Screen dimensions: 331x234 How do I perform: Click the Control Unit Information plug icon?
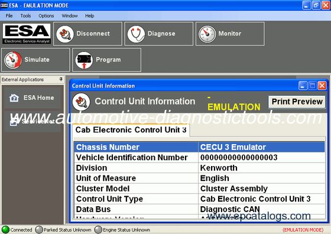point(81,102)
